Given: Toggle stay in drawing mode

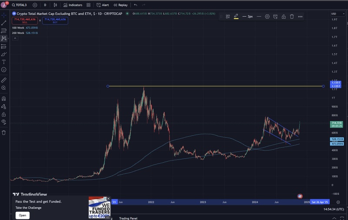Looking at the screenshot, I should [x=4, y=107].
